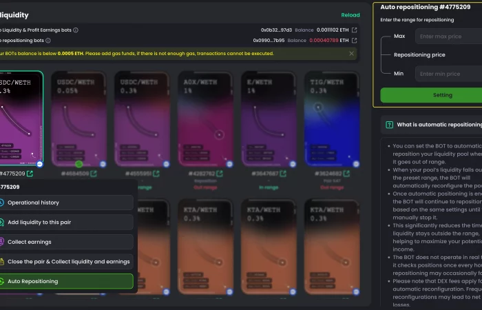Focus the Enter max price field
482x310 pixels.
[448, 37]
